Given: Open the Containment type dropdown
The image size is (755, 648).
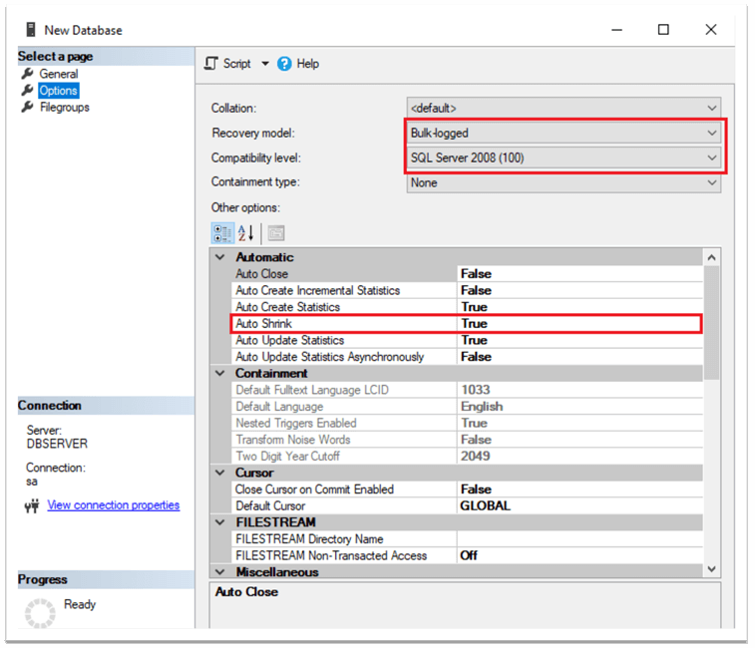Looking at the screenshot, I should tap(564, 183).
